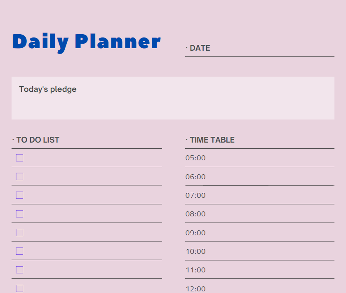This screenshot has width=346, height=293.
Task: Select the 09:00 time row
Action: (x=259, y=233)
